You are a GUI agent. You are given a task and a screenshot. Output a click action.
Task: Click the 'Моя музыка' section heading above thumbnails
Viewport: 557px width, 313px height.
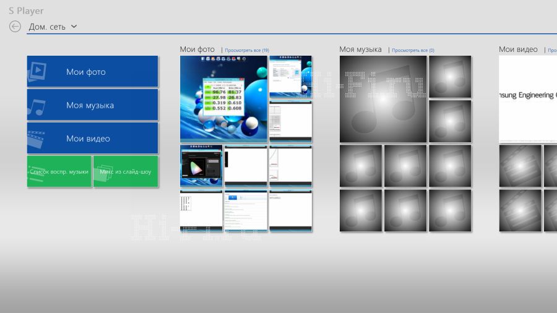point(360,49)
